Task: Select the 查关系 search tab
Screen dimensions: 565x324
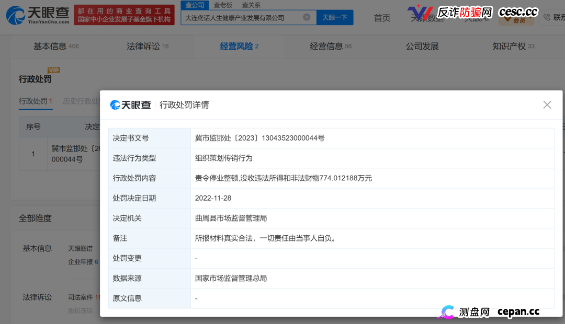Action: coord(251,5)
